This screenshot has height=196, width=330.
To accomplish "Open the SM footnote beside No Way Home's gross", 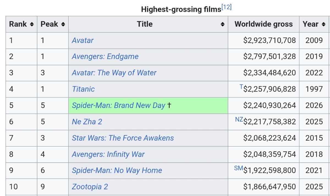I will [239, 168].
